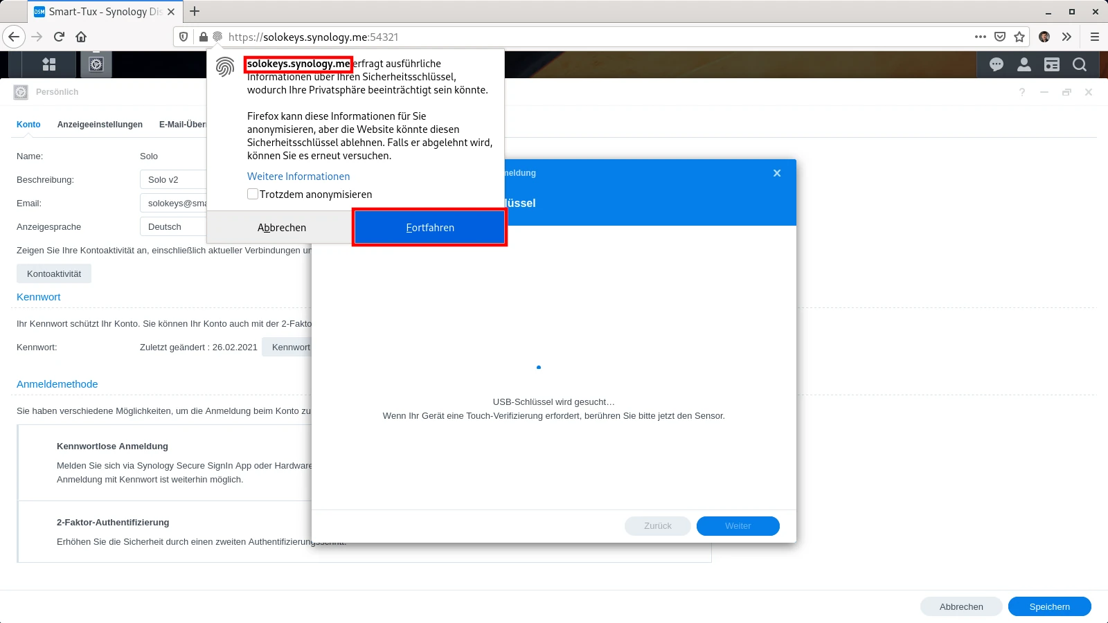This screenshot has height=623, width=1108.
Task: Open DSM search magnifier
Action: point(1080,64)
